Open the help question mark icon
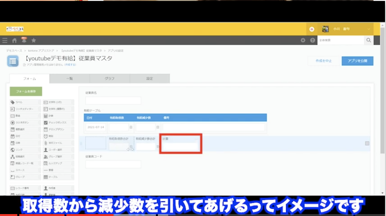386x216 pixels. pos(312,41)
